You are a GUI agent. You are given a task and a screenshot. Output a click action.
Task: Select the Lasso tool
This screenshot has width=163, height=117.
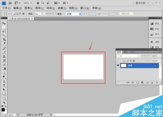(4, 32)
